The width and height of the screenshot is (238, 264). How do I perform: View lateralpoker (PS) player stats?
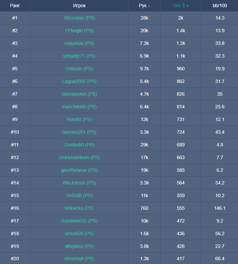click(79, 94)
